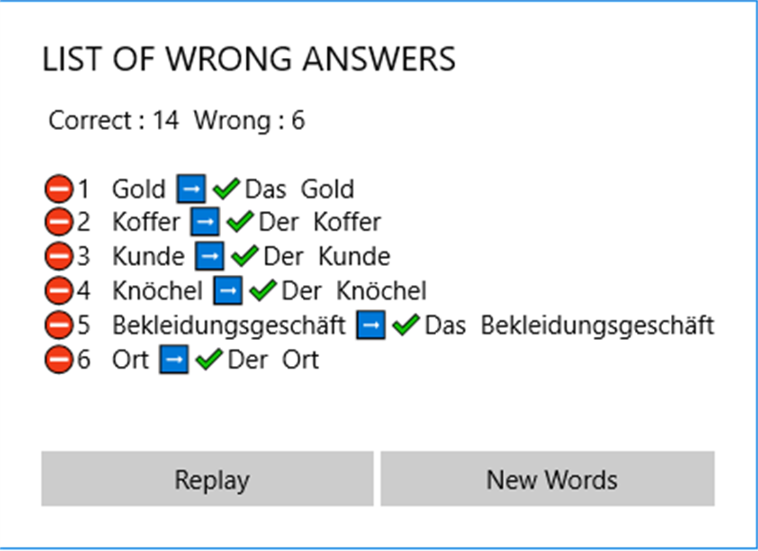Click the blue arrow icon after Gold
The height and width of the screenshot is (551, 758).
click(191, 189)
